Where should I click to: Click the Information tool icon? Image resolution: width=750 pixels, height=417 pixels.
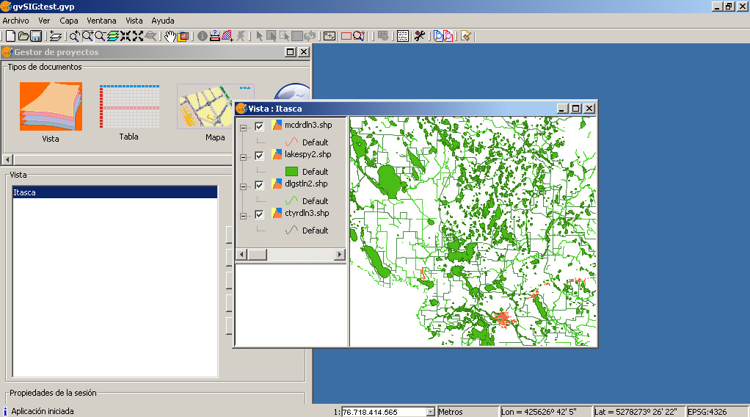click(x=203, y=36)
